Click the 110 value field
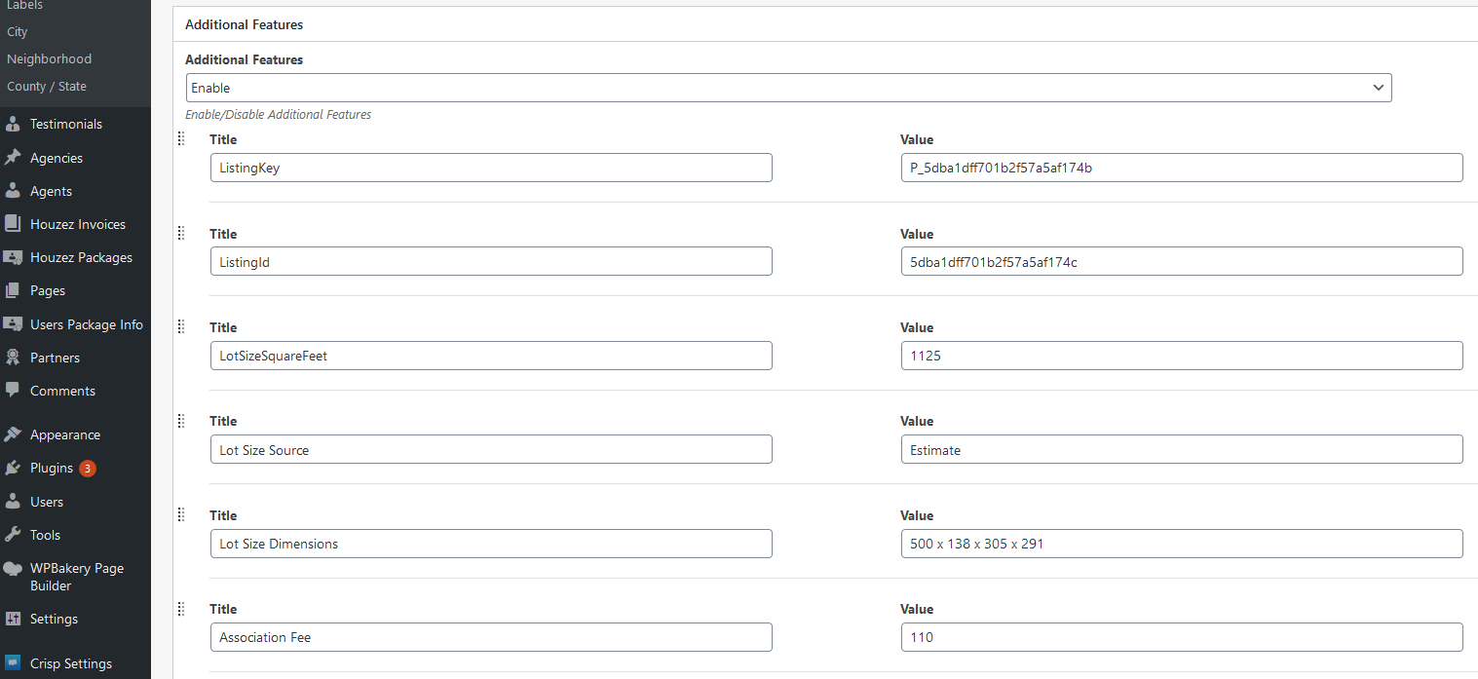This screenshot has width=1478, height=679. [1182, 637]
